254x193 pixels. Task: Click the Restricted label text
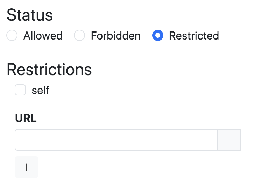(x=194, y=36)
